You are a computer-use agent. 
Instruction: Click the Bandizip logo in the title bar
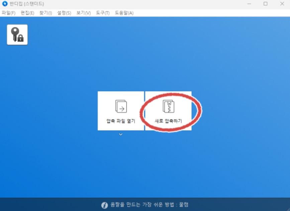point(5,4)
